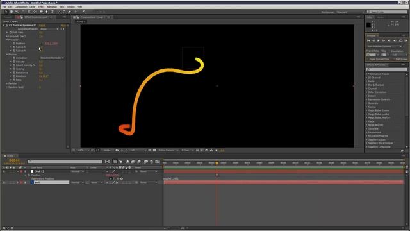Collapse Physics group

pos(7,55)
